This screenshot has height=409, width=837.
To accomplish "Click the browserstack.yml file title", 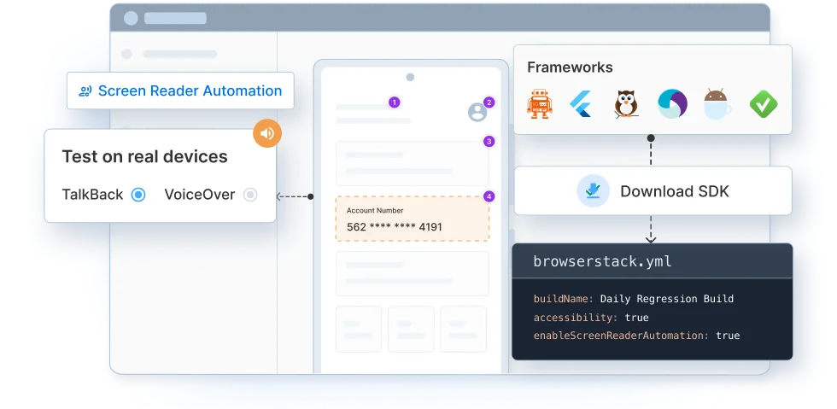I will [x=603, y=261].
